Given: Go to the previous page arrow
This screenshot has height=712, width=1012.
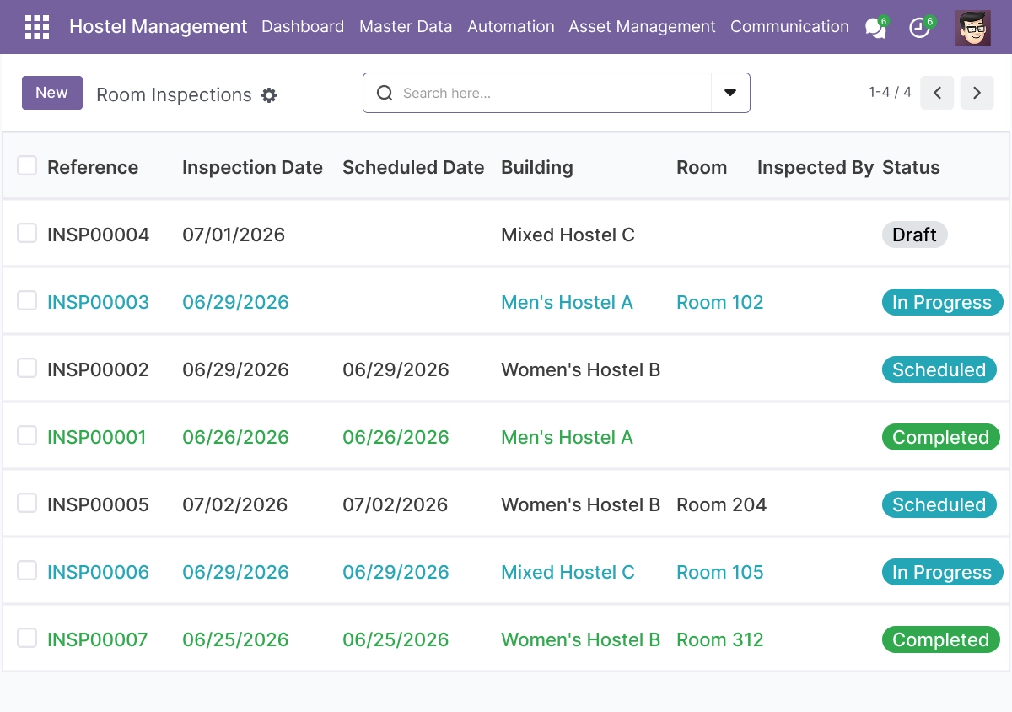Looking at the screenshot, I should pyautogui.click(x=937, y=93).
